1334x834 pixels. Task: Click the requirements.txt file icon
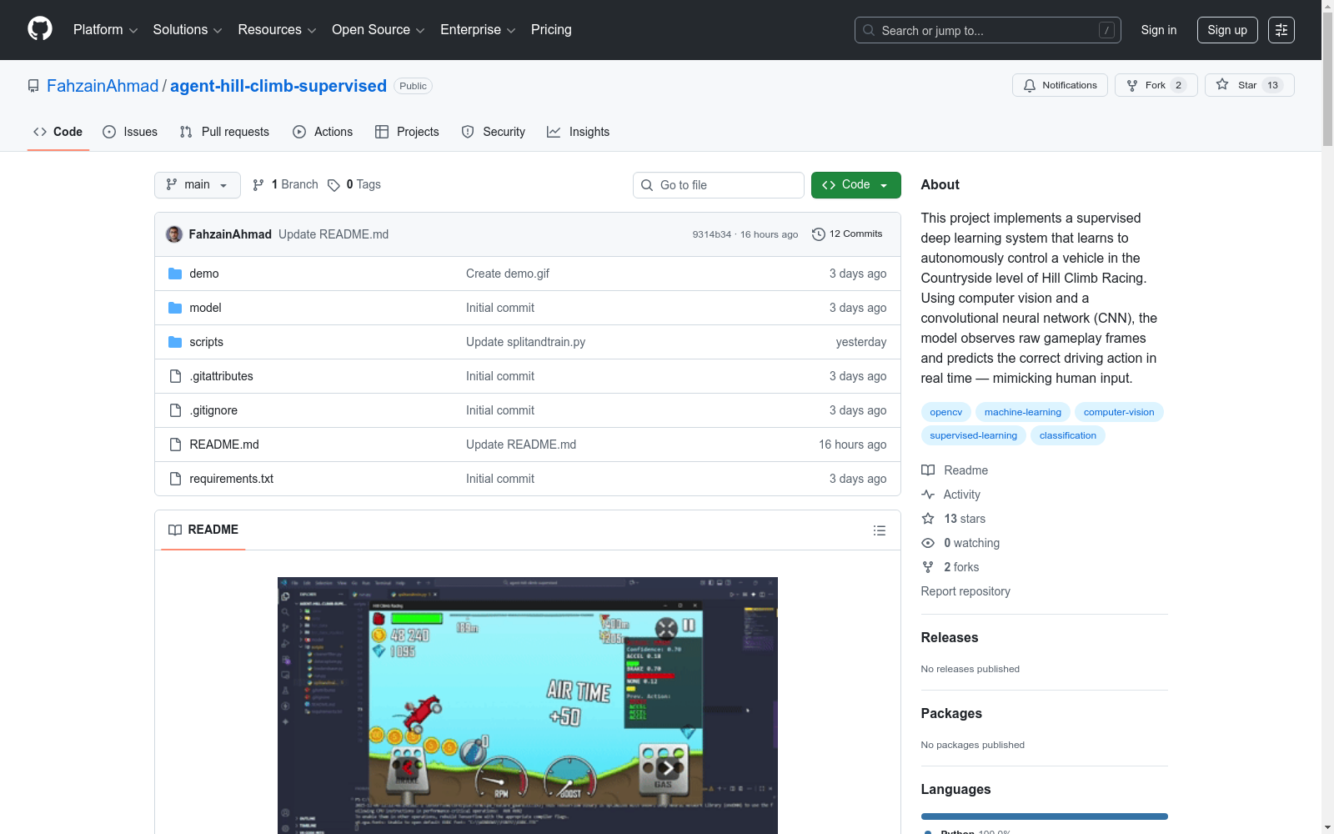click(175, 479)
